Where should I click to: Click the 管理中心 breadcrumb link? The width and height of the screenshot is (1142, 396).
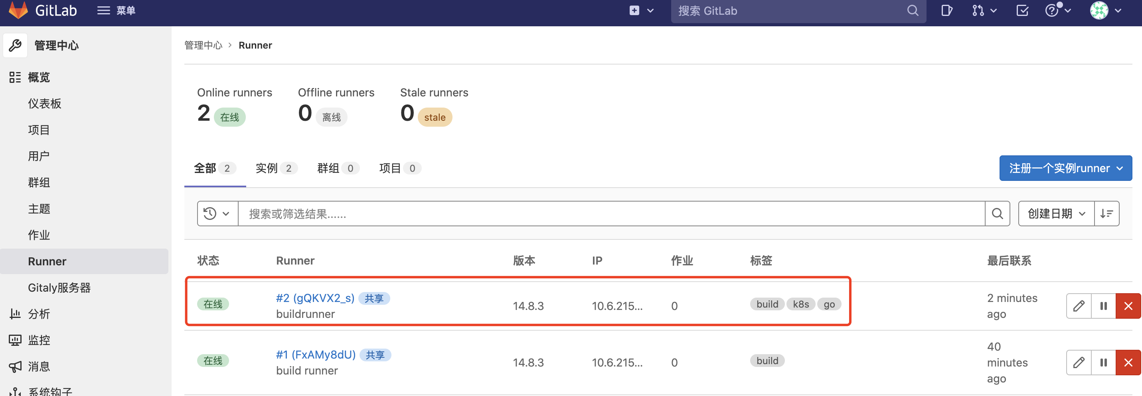[x=204, y=45]
